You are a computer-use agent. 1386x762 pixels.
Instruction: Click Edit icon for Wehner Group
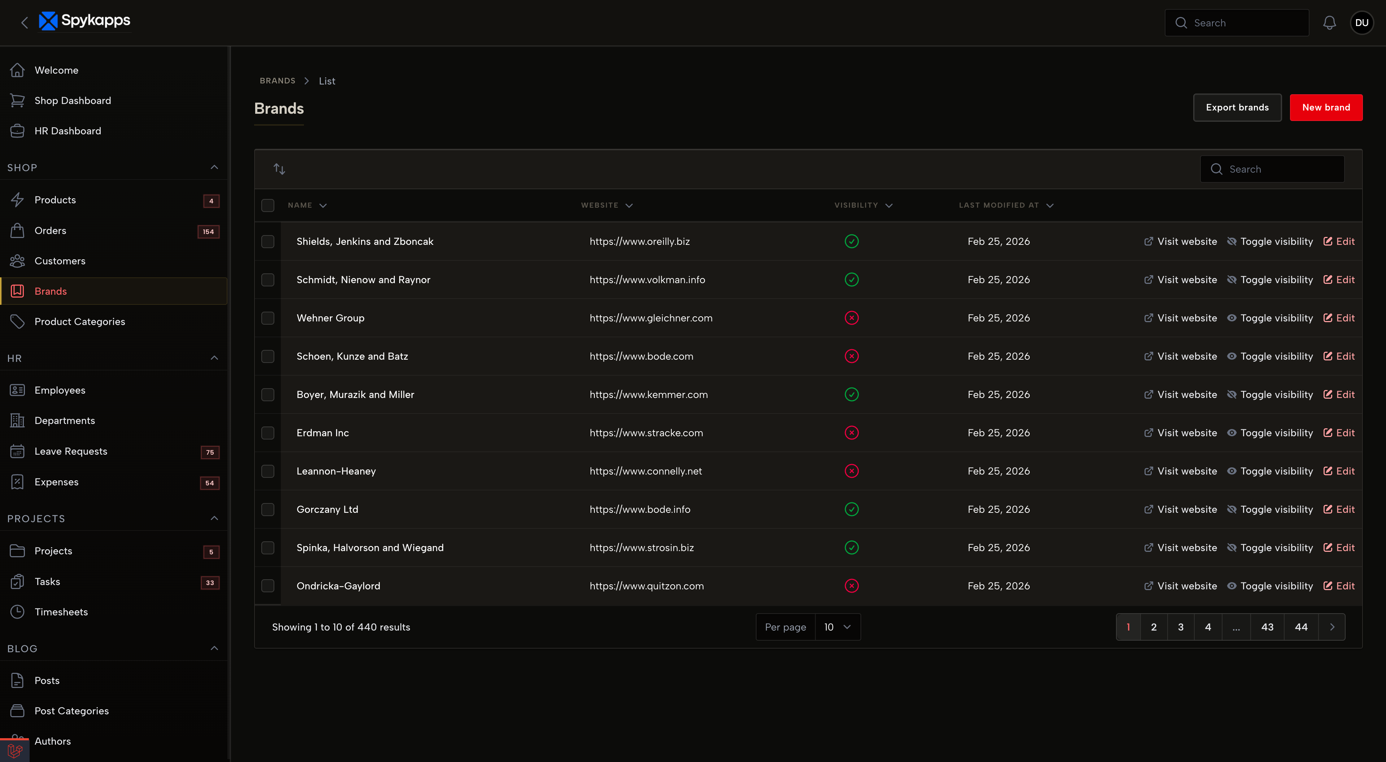(x=1328, y=318)
